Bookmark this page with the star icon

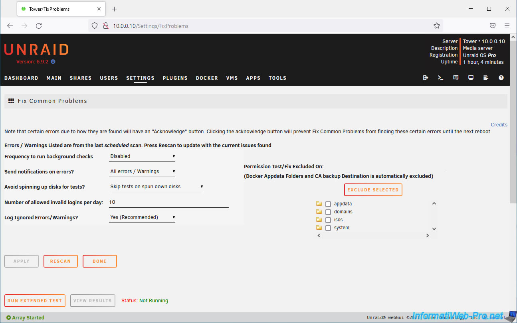[x=437, y=26]
